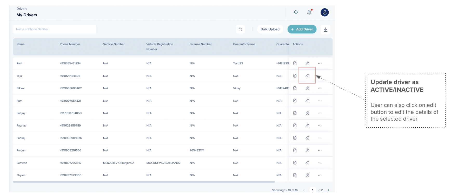View document icon for Ravi

pos(295,63)
